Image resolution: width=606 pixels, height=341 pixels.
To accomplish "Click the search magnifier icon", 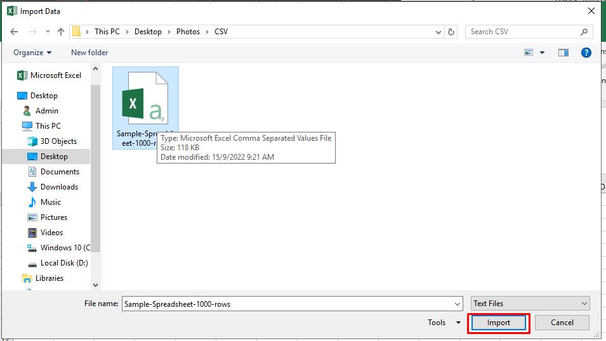I will tap(584, 32).
